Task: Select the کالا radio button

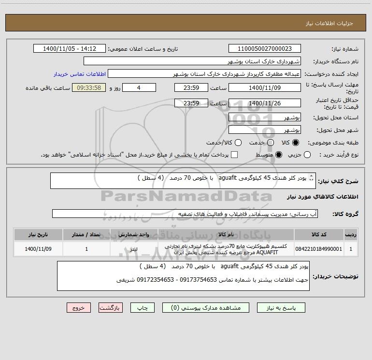Action: coord(296,143)
